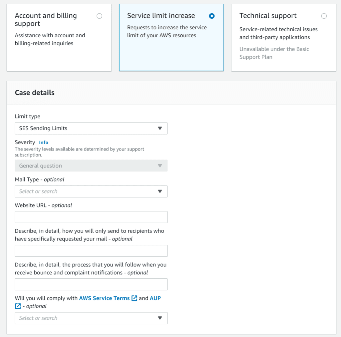
Task: Select the Account and billing support radio button
Action: tap(99, 16)
